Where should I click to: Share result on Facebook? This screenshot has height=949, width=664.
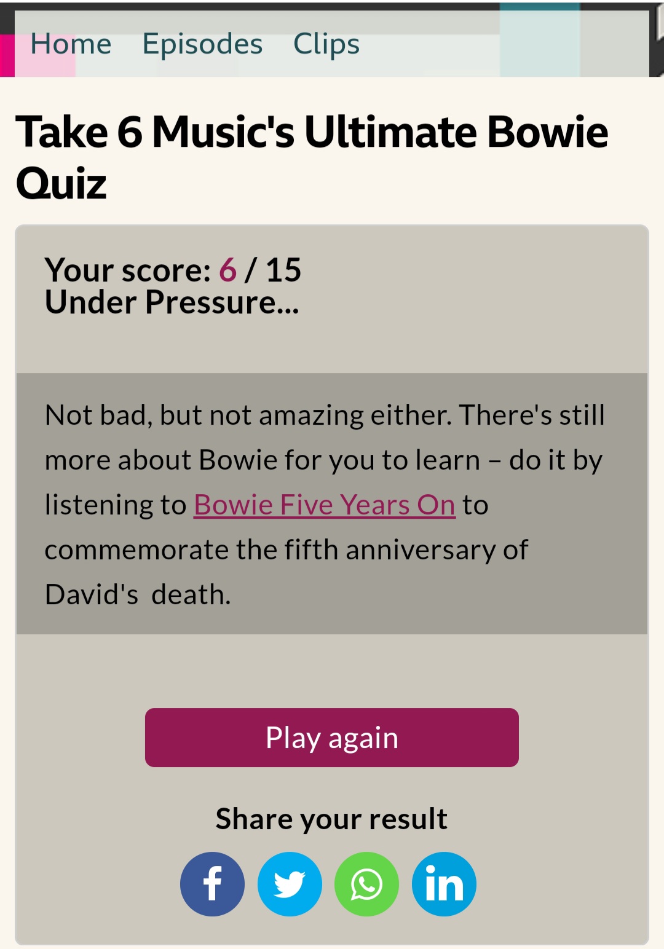[x=212, y=884]
